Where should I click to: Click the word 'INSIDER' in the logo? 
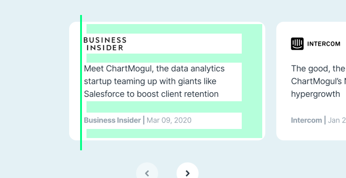pyautogui.click(x=105, y=48)
